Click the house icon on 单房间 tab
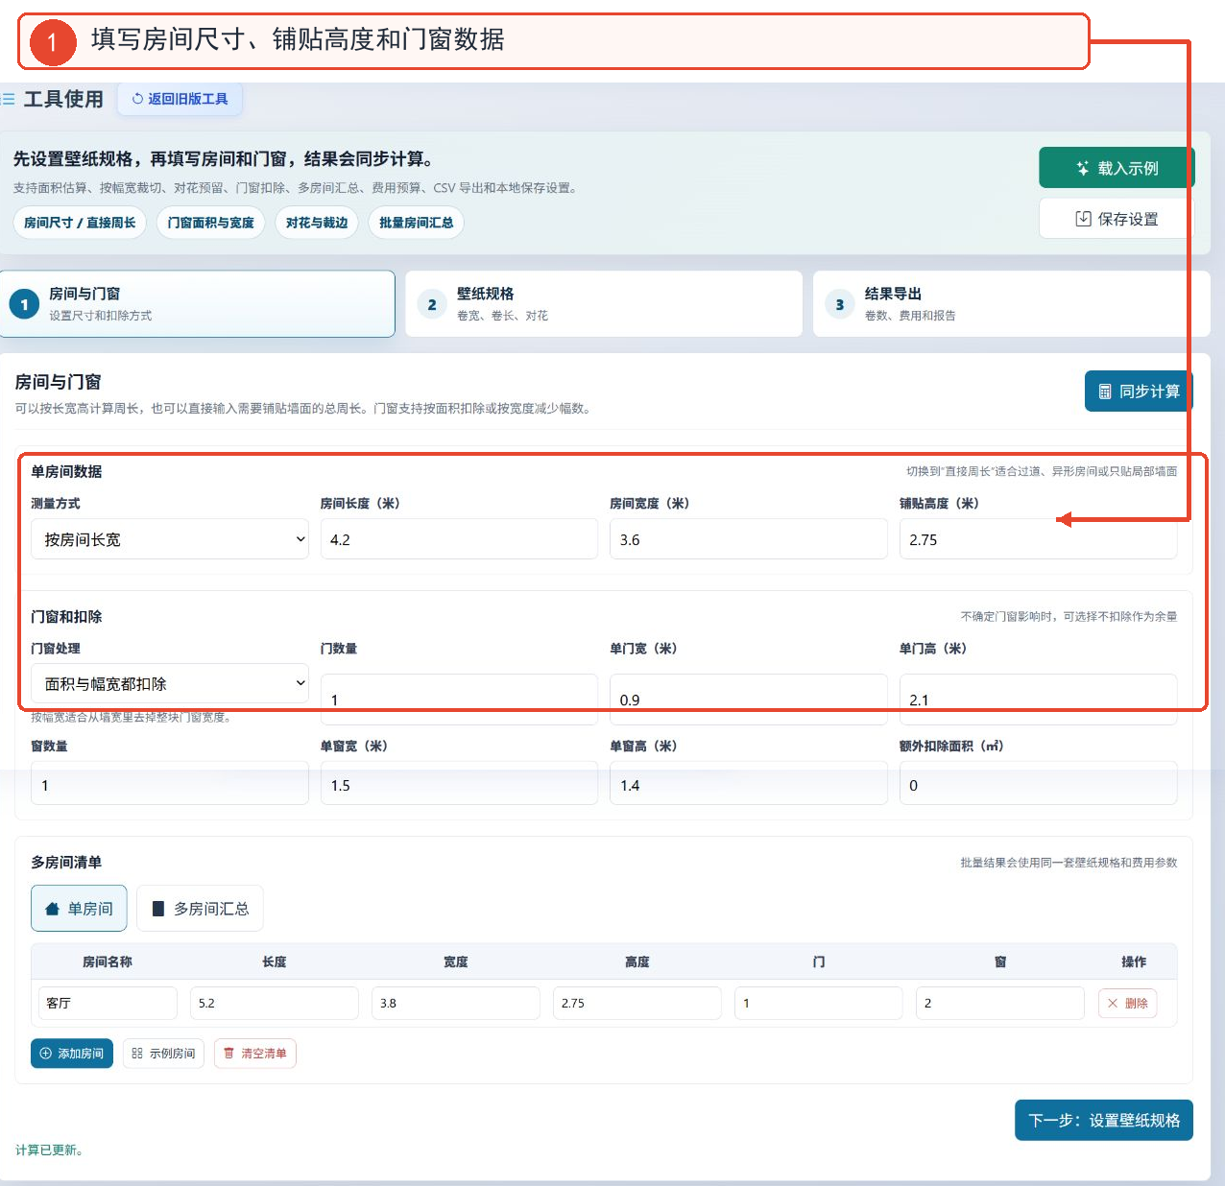The image size is (1225, 1186). tap(53, 909)
